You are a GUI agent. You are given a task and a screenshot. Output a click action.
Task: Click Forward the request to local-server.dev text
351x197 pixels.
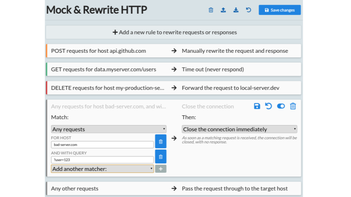click(230, 88)
